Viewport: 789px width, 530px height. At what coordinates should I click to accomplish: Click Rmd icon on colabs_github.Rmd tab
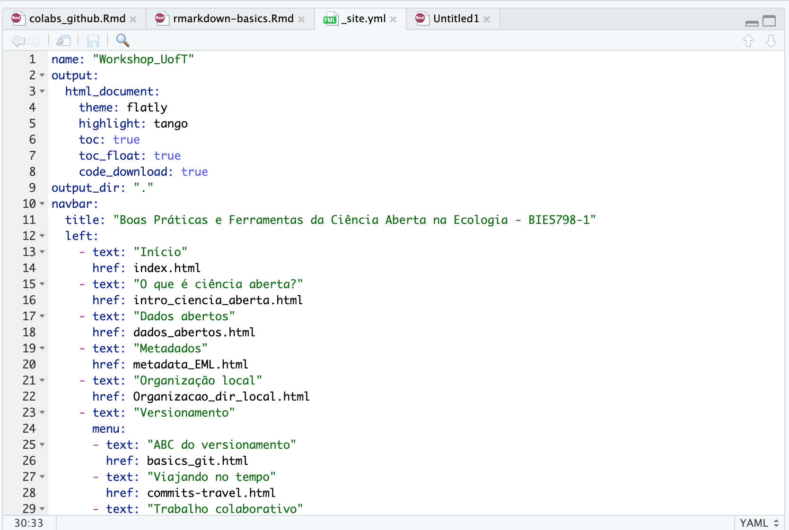[18, 18]
